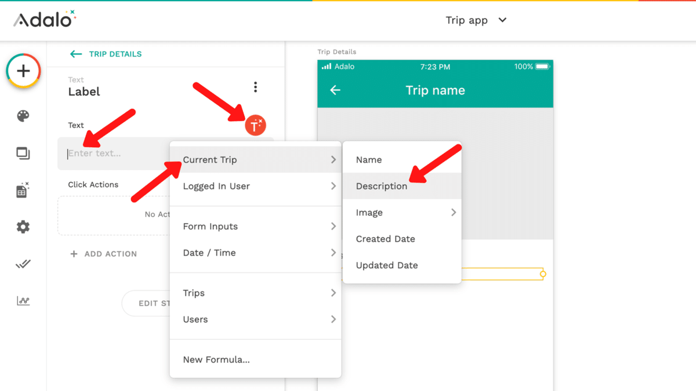696x391 pixels.
Task: Open the Screens icon in sidebar
Action: click(x=23, y=154)
